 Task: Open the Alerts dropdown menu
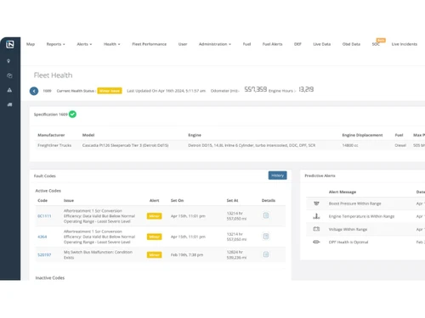84,44
